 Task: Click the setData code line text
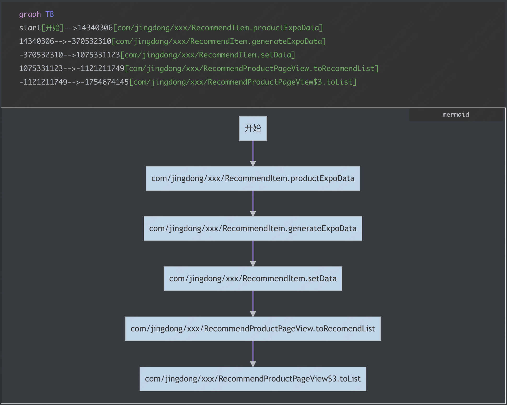[157, 55]
